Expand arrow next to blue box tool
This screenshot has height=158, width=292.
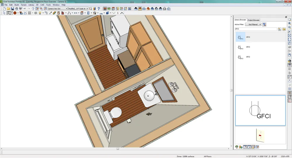111,13
